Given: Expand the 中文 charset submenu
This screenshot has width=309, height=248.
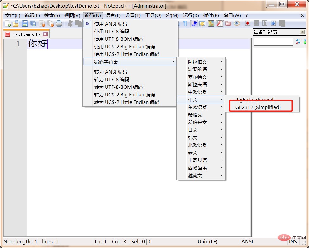Looking at the screenshot, I should [201, 100].
